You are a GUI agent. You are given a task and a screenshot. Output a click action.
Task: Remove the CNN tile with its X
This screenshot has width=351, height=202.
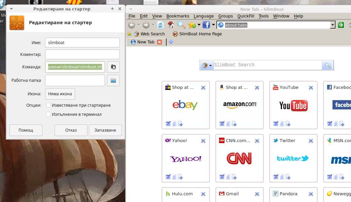257,141
